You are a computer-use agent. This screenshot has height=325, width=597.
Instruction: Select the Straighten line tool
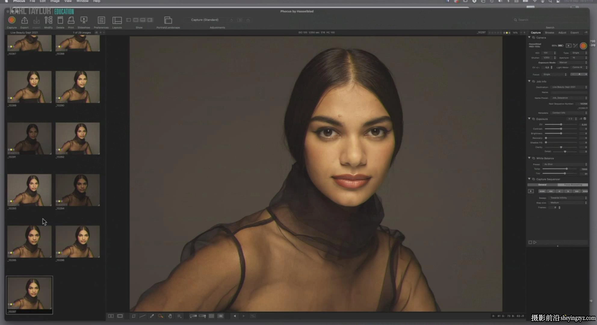143,316
